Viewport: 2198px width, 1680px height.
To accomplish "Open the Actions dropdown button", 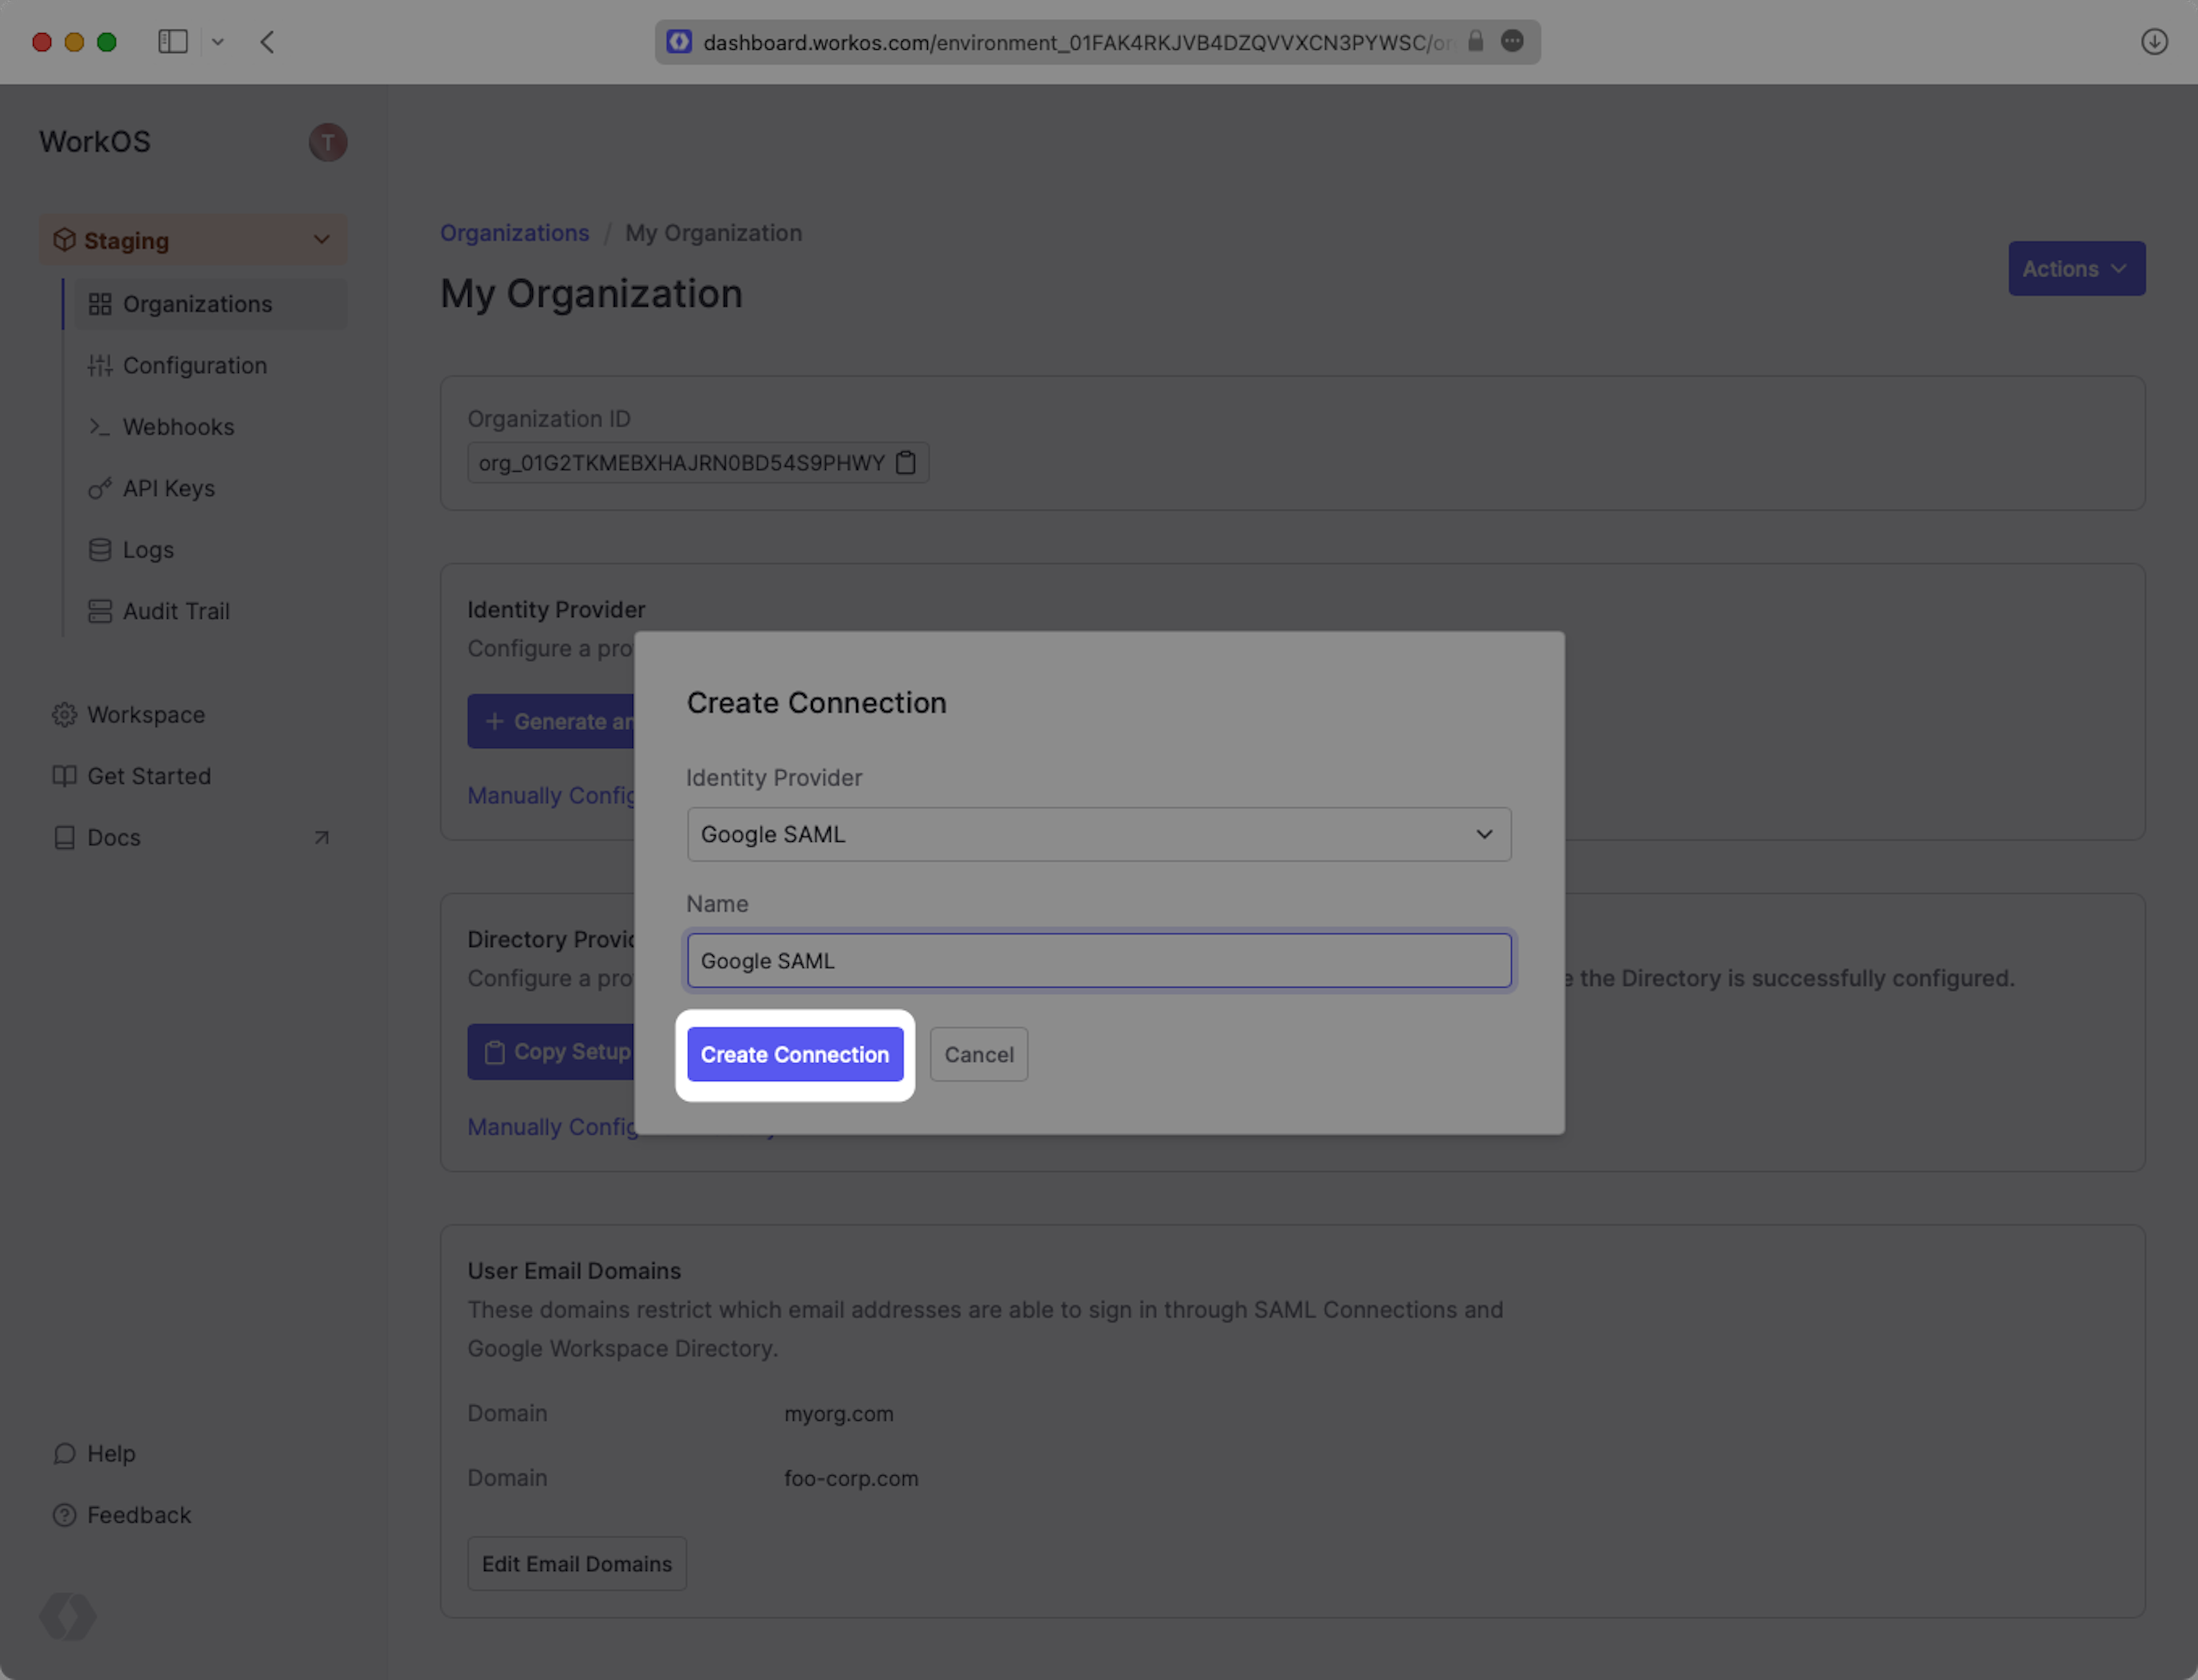I will pyautogui.click(x=2076, y=269).
